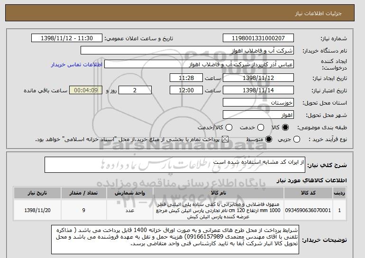Click the delivery city field اهواز
Image resolution: width=365 pixels, height=258 pixels.
[258, 115]
